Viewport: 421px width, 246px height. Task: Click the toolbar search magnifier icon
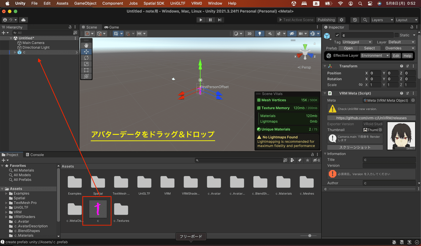coord(365,20)
